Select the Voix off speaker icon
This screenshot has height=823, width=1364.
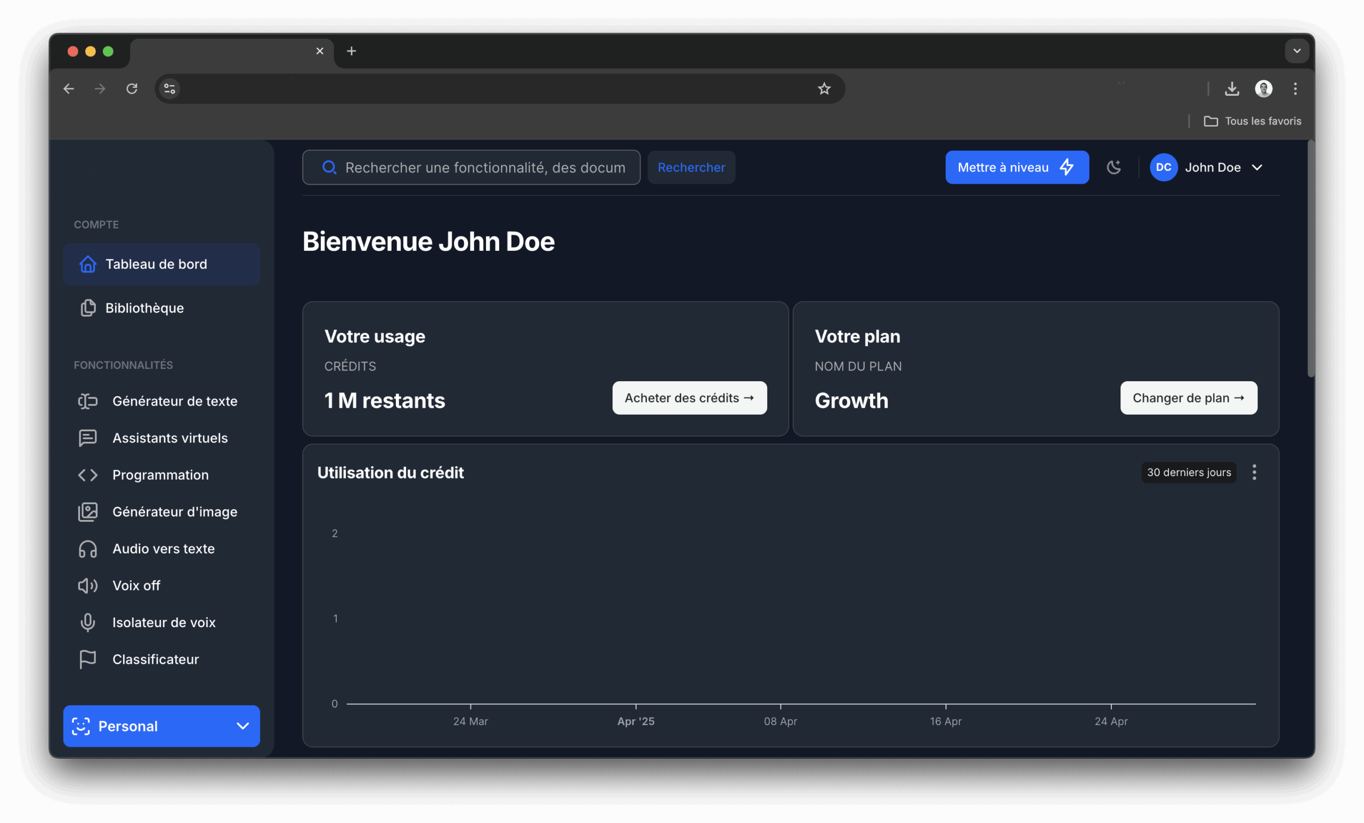[x=87, y=586]
